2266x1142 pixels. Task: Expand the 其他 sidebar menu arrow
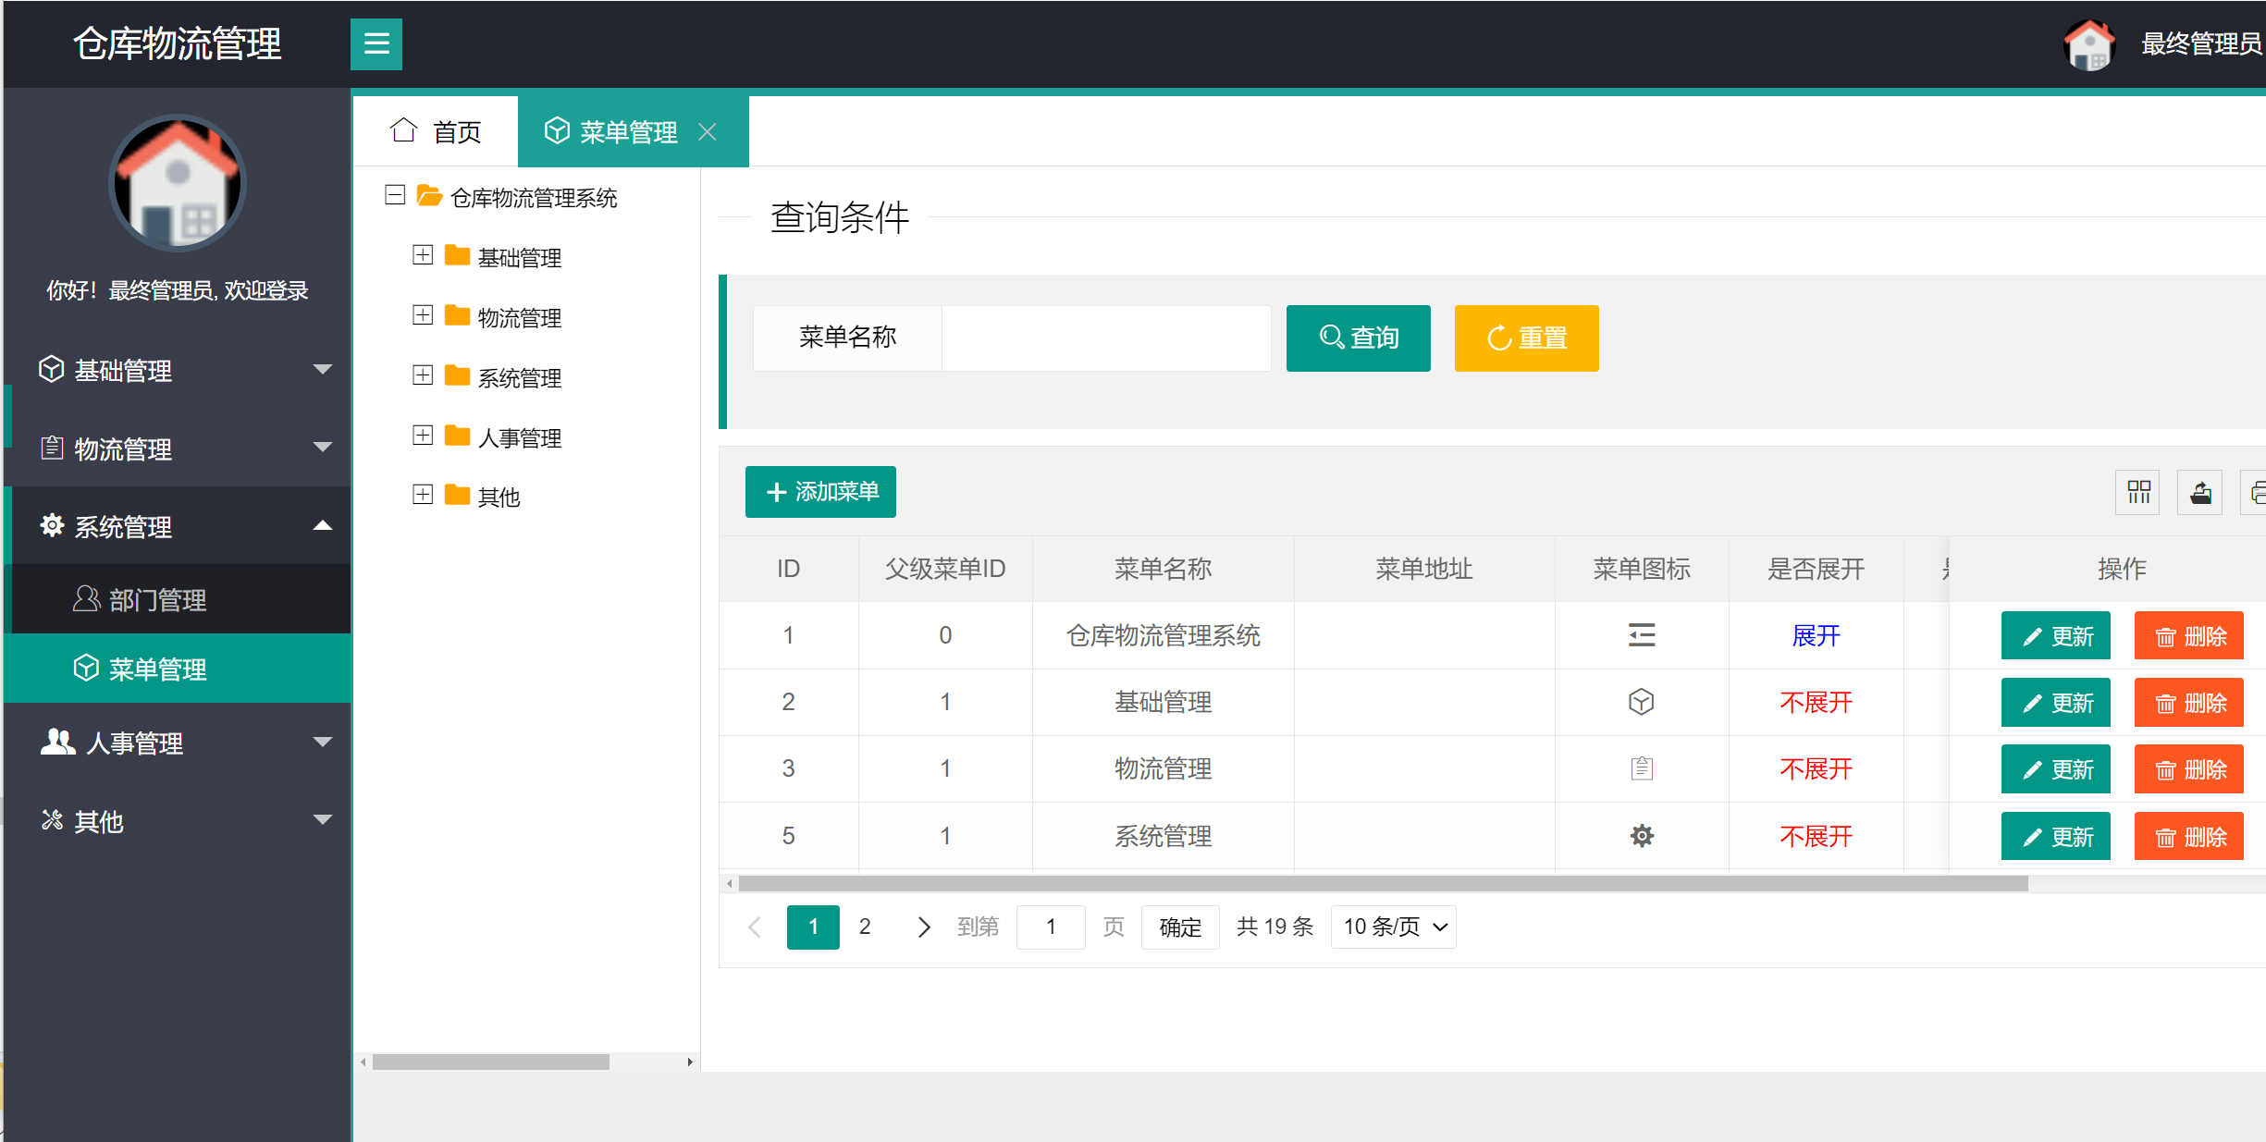pos(323,820)
